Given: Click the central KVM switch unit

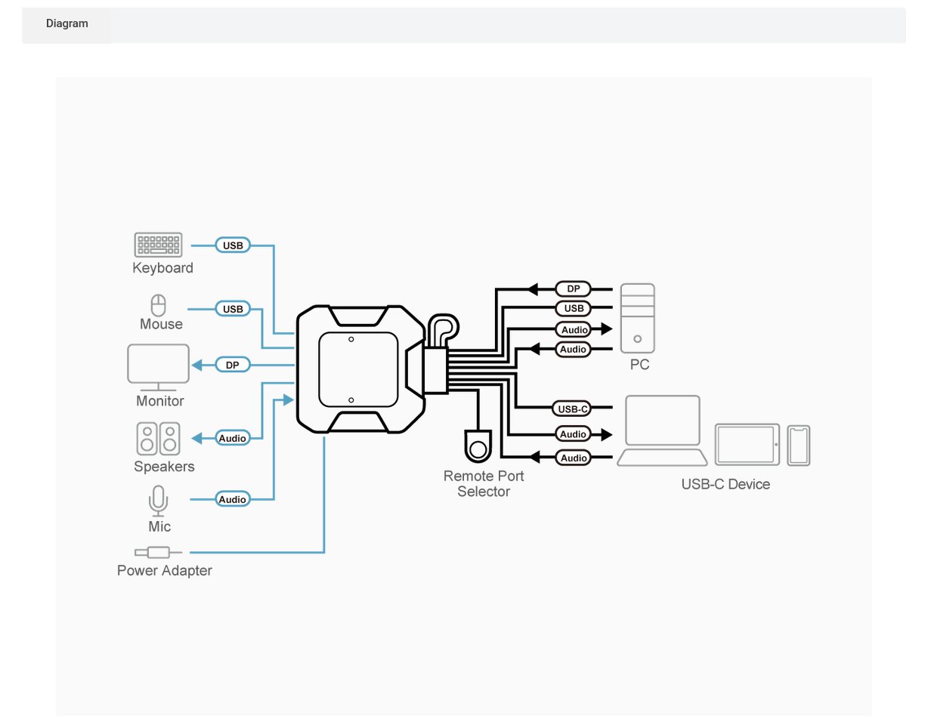Looking at the screenshot, I should (359, 369).
